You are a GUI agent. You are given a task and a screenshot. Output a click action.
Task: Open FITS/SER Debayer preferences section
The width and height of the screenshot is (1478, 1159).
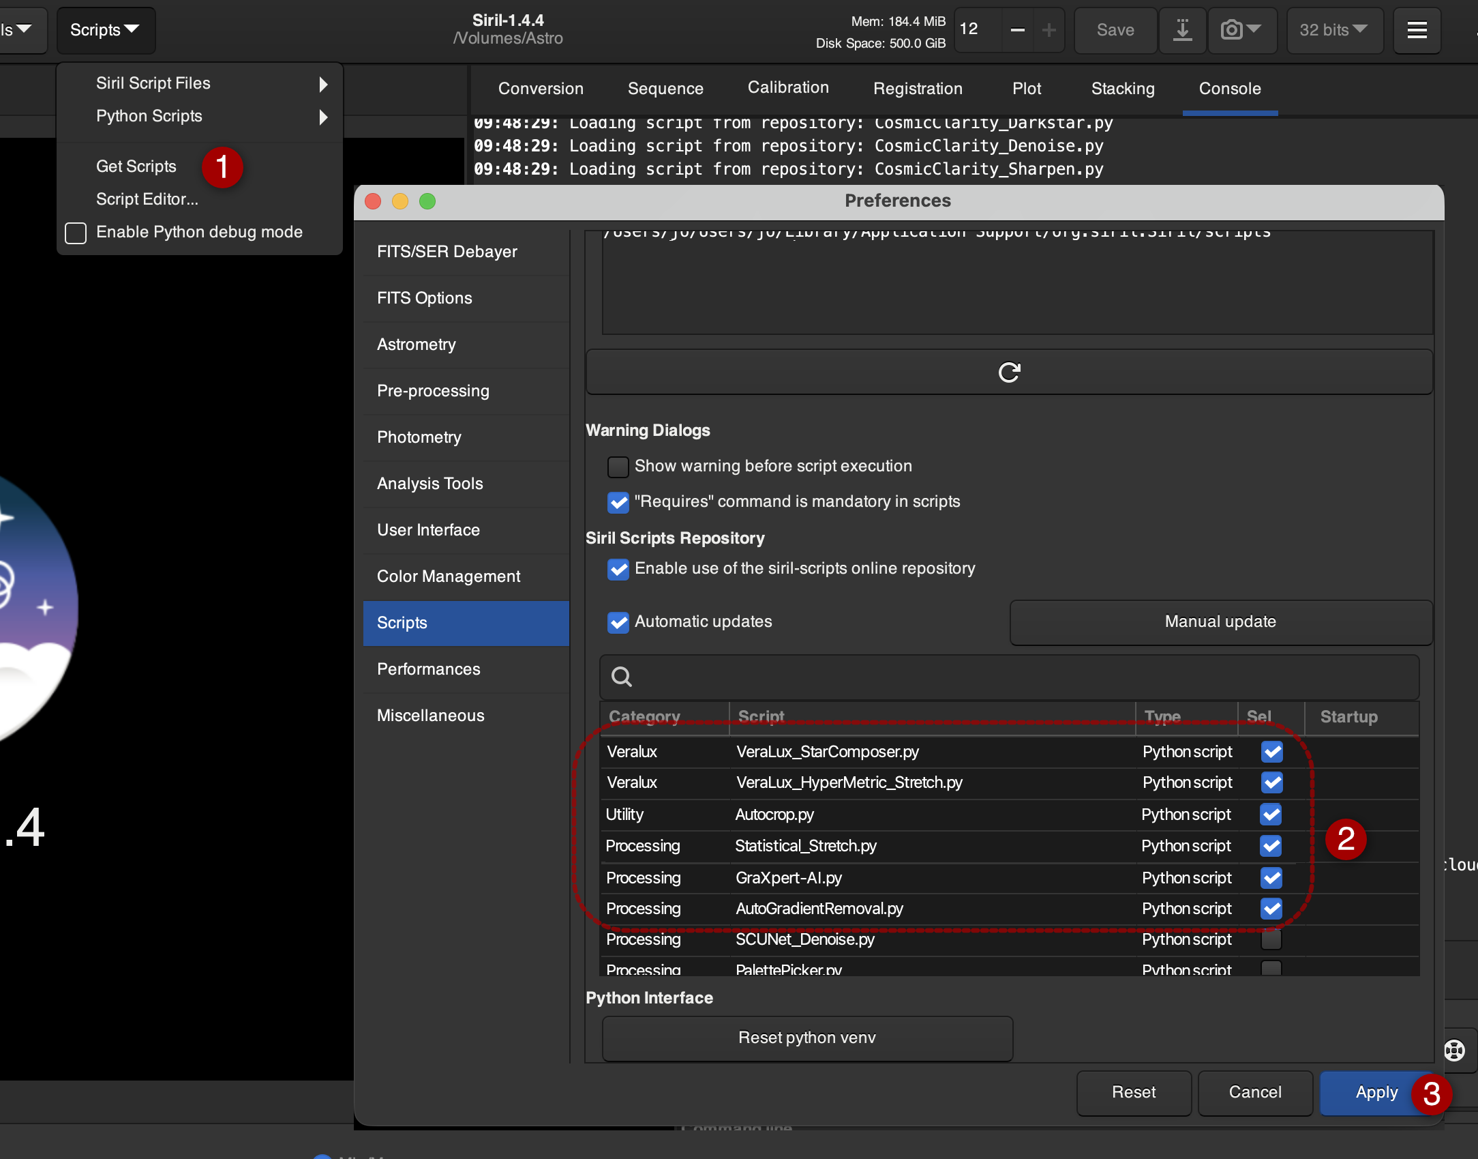(x=466, y=252)
